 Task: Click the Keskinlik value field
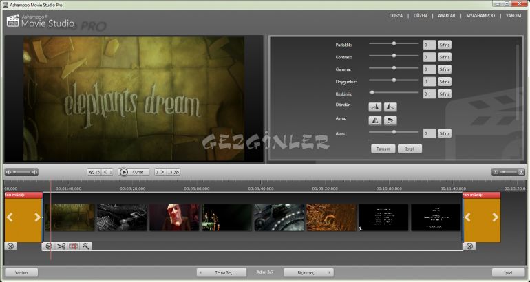pos(430,94)
